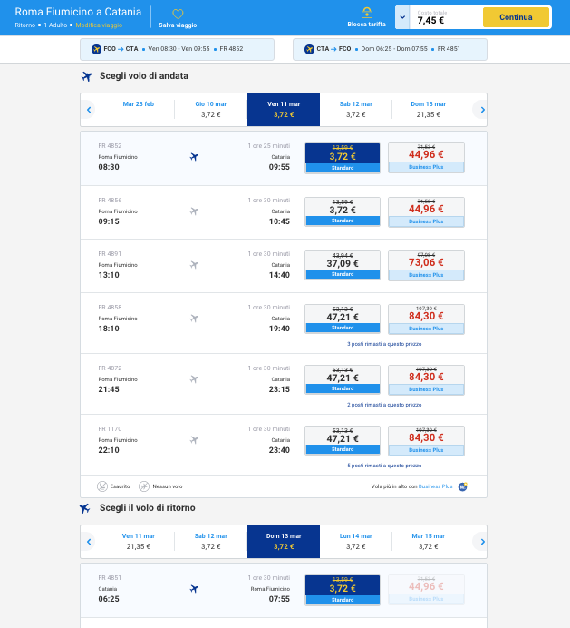Expand the total cost dropdown arrow
Image resolution: width=570 pixels, height=628 pixels.
point(402,17)
